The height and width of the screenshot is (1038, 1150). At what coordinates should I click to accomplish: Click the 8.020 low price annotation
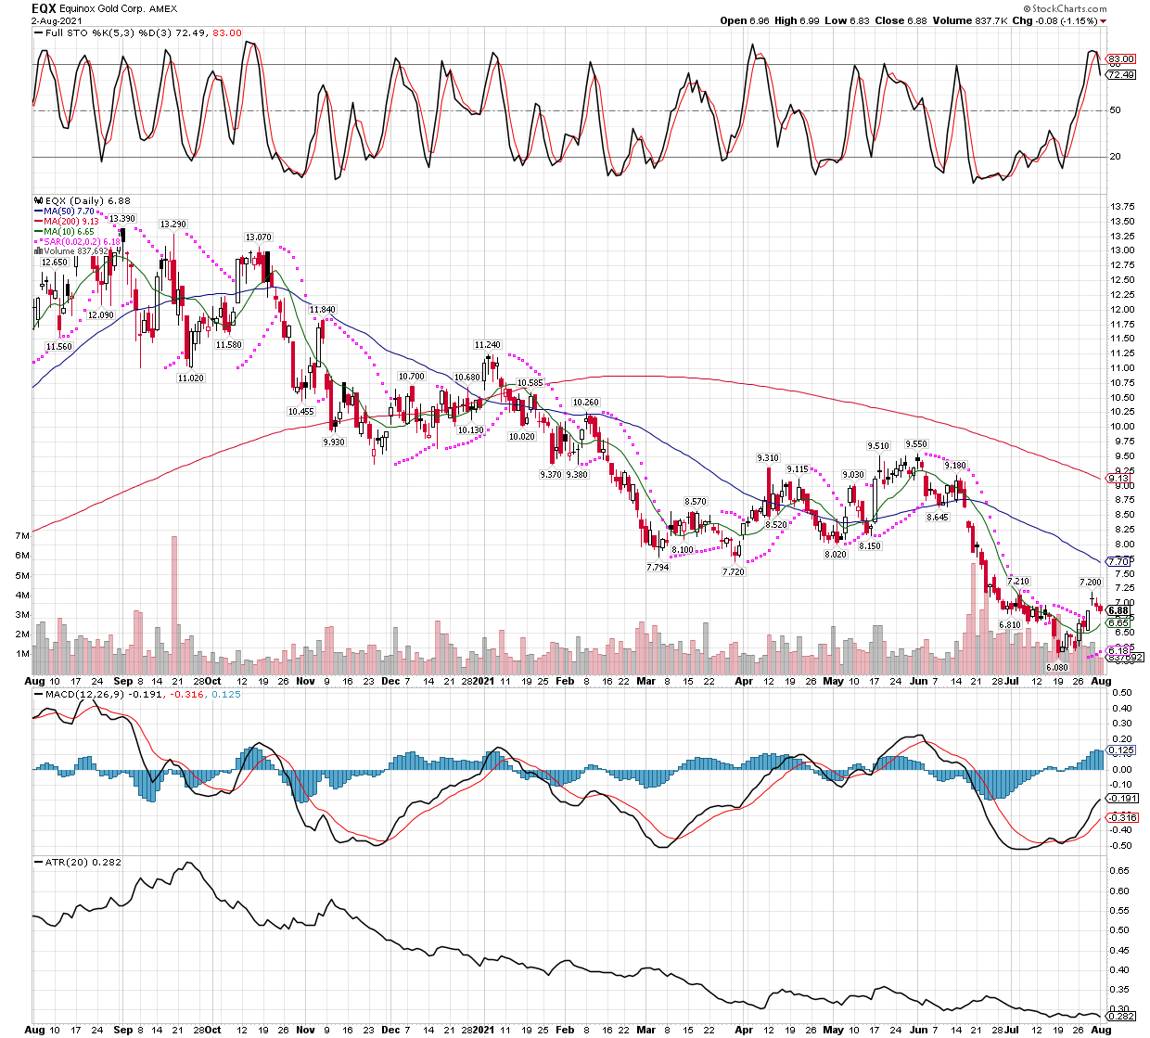836,555
